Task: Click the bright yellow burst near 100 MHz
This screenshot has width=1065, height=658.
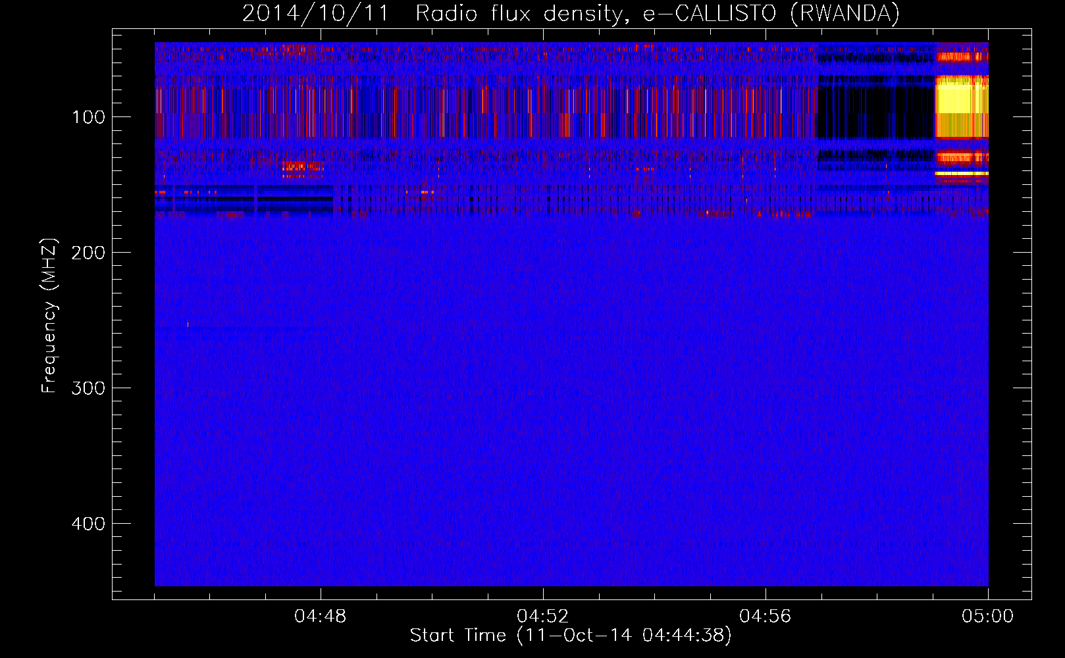Action: point(962,107)
